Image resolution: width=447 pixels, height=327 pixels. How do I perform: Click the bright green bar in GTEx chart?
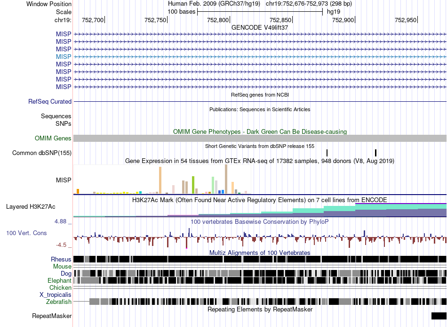193,185
